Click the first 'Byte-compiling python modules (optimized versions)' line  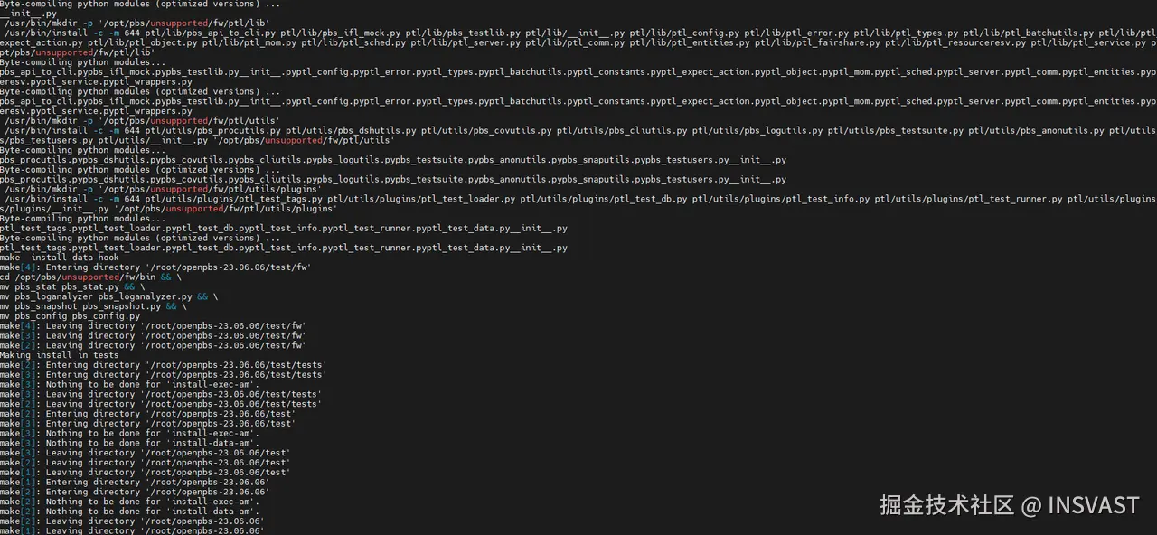coord(140,4)
